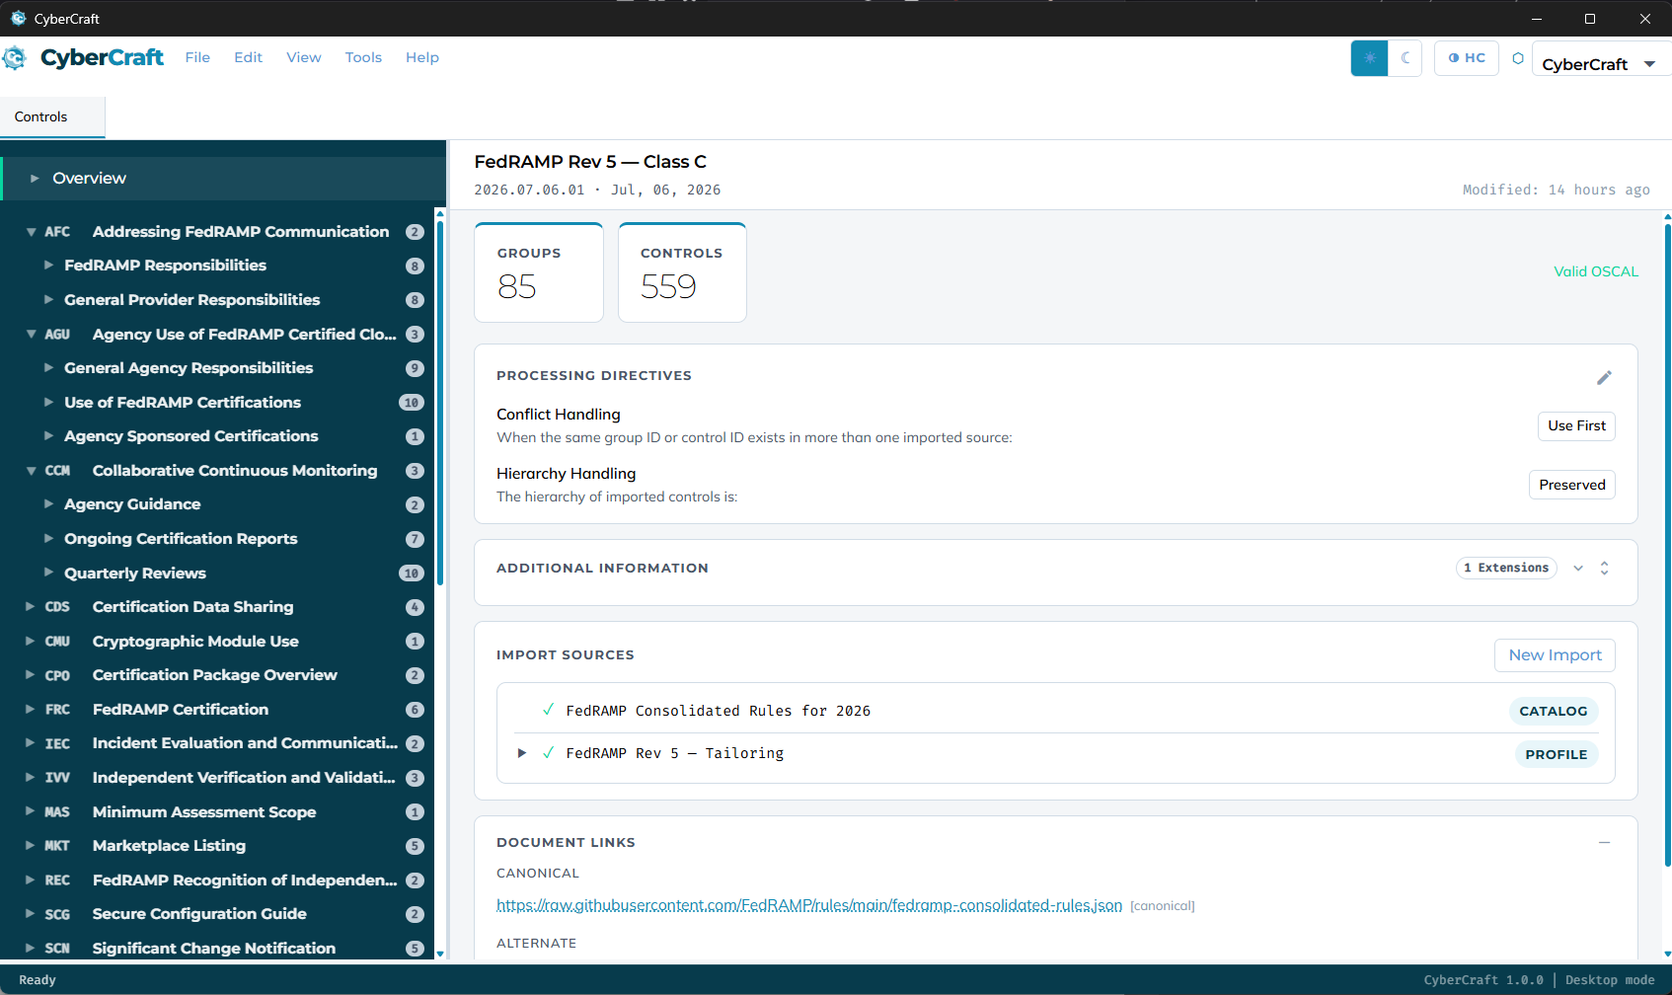Expand the CDS Certification Data Sharing group
The image size is (1672, 995).
tap(31, 607)
